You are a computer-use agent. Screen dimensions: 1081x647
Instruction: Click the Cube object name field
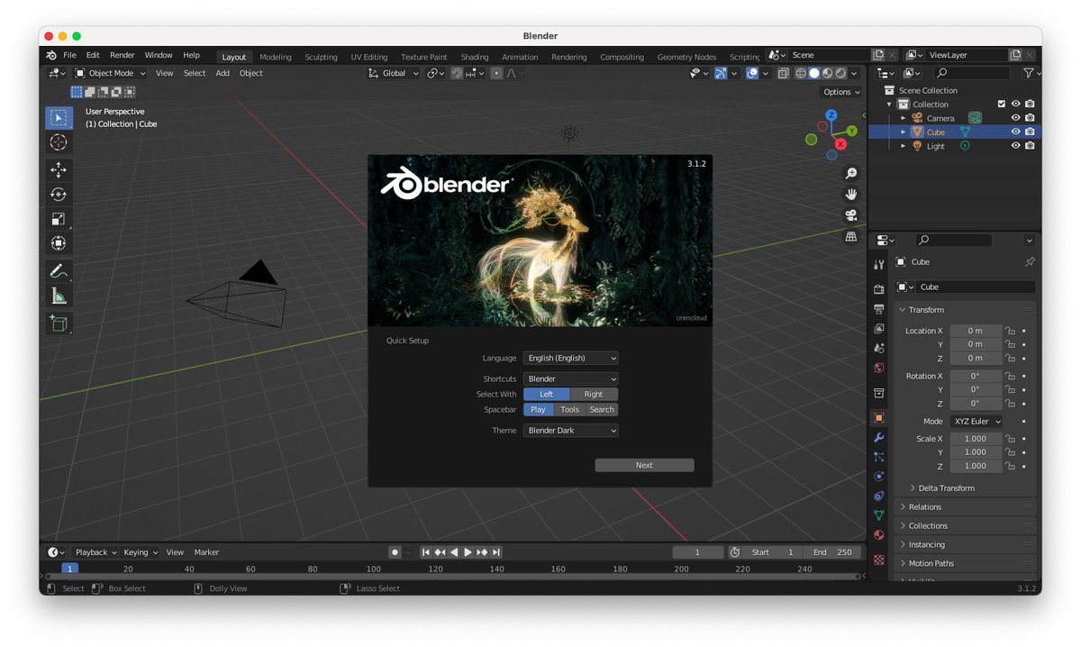pyautogui.click(x=976, y=287)
